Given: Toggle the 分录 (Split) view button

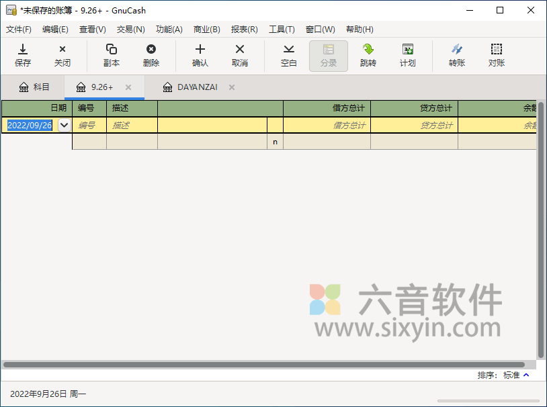Looking at the screenshot, I should pos(328,55).
